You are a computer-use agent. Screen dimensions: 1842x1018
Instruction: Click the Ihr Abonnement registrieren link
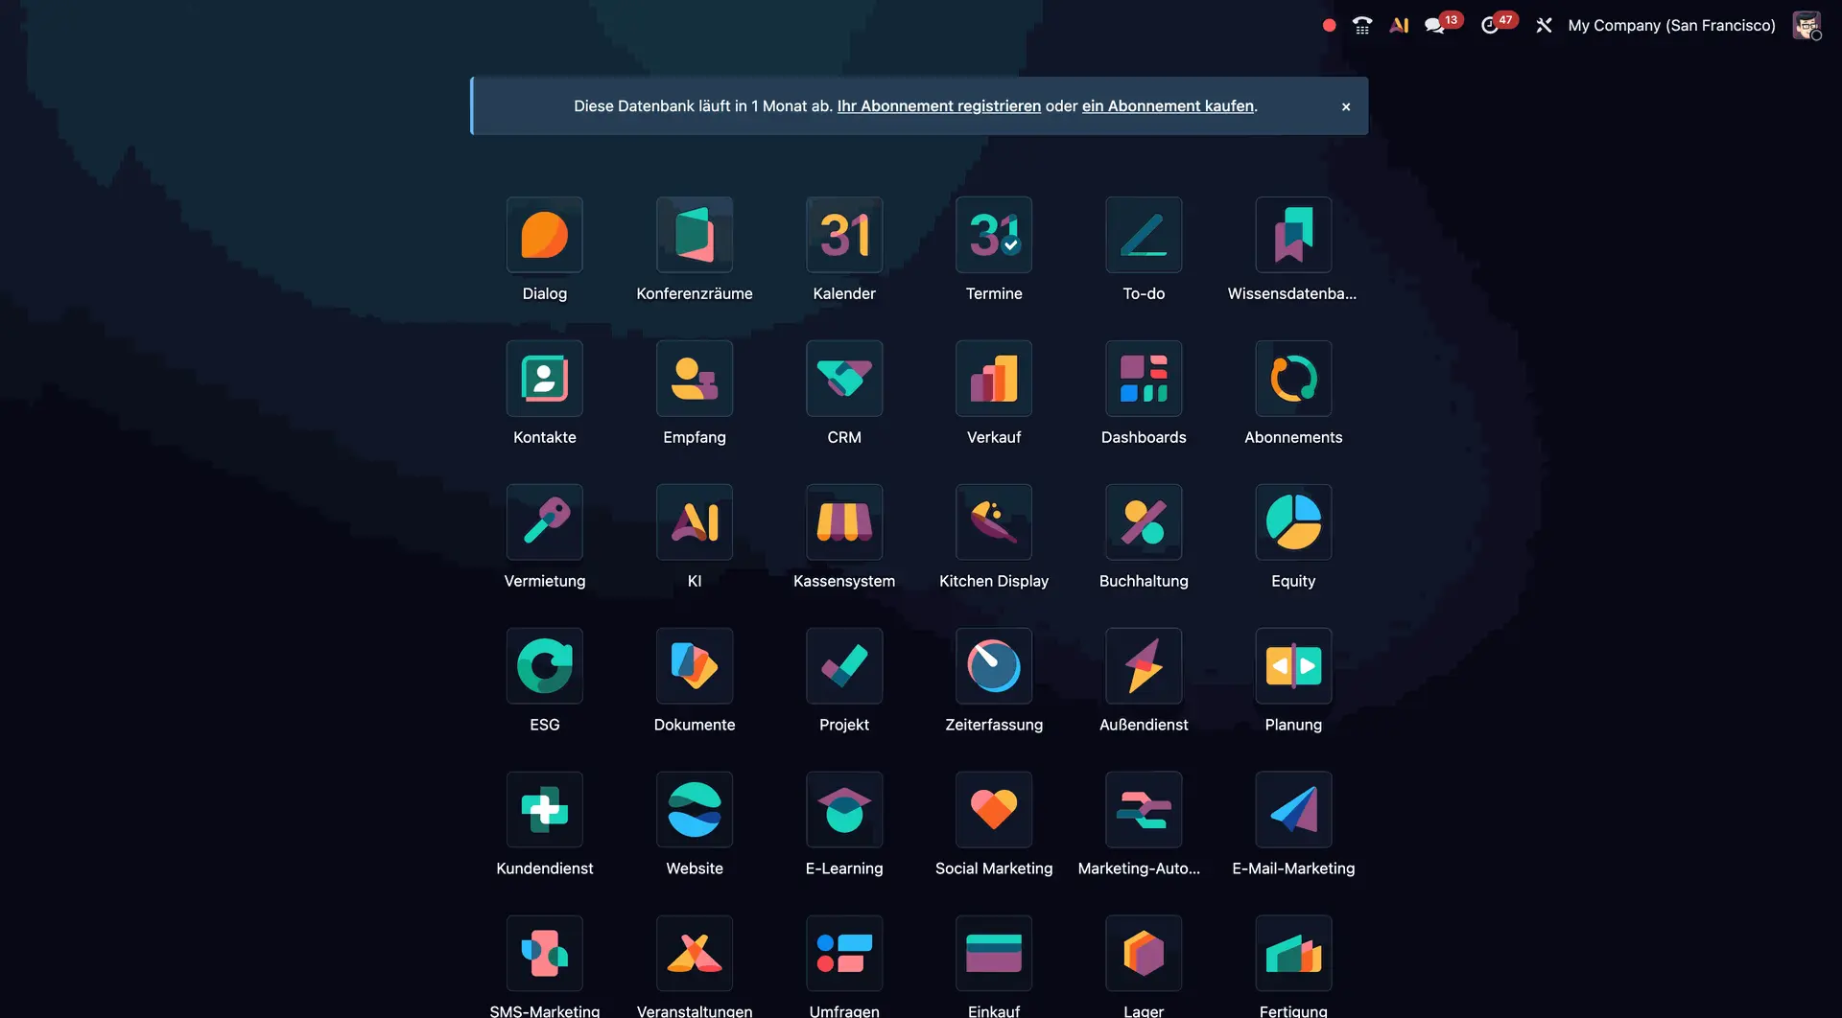938,105
